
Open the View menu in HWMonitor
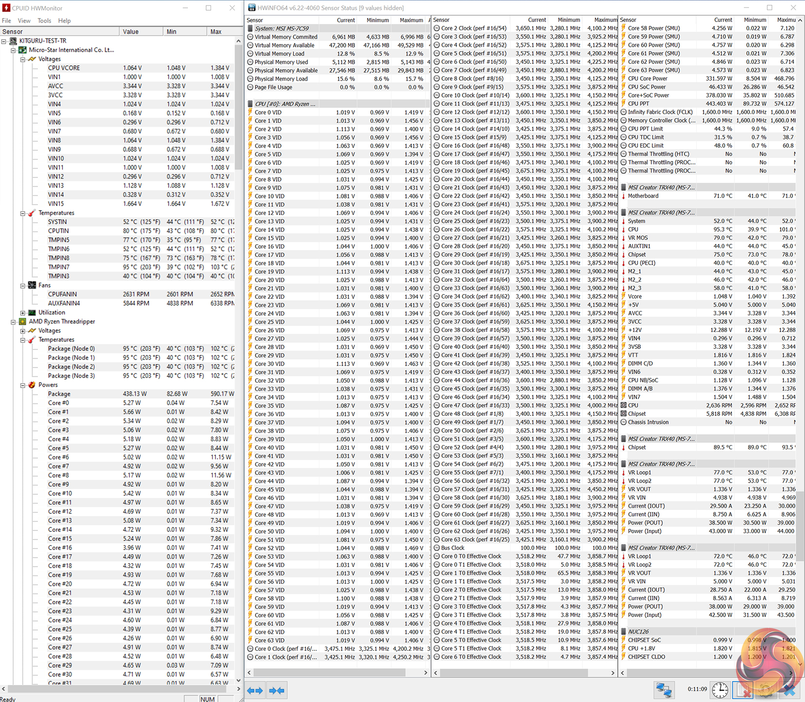(24, 20)
